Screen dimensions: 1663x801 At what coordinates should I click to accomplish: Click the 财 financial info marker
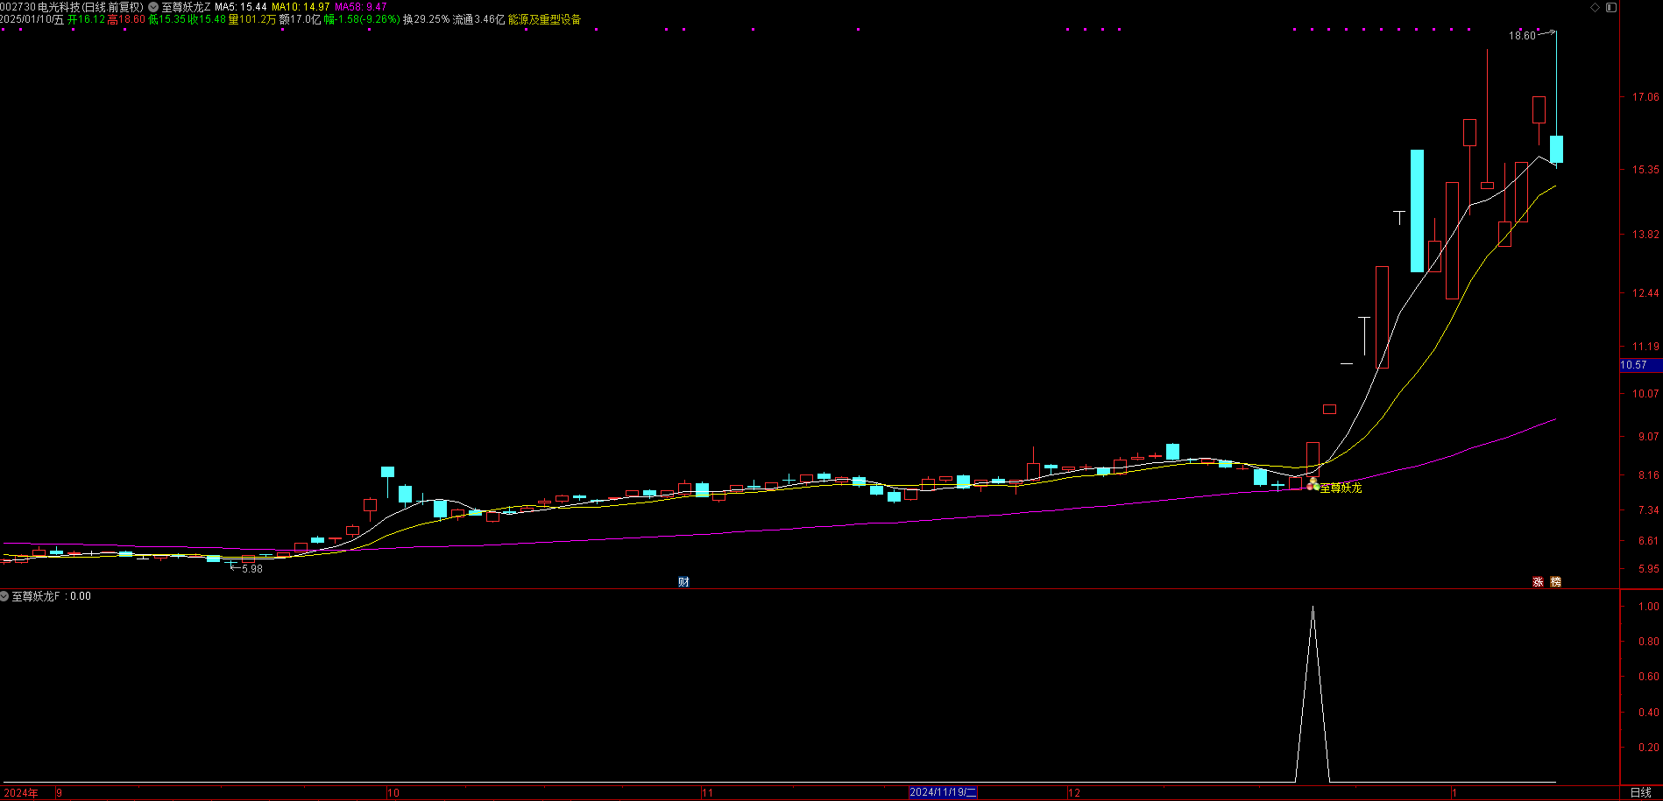683,581
